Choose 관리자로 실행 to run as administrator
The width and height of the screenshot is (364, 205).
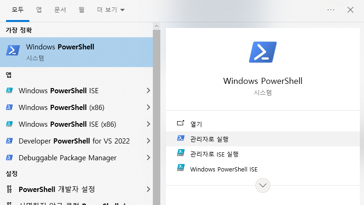(263, 139)
